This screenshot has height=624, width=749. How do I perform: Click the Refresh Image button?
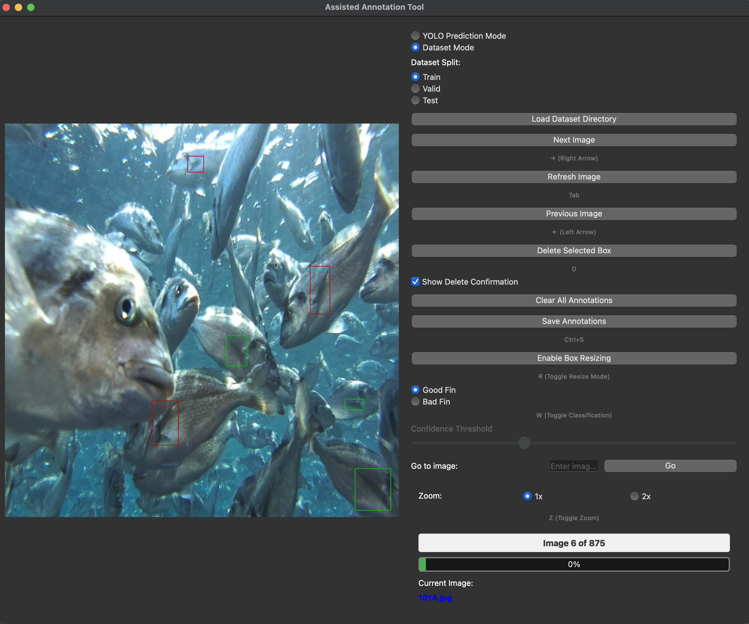pyautogui.click(x=574, y=177)
